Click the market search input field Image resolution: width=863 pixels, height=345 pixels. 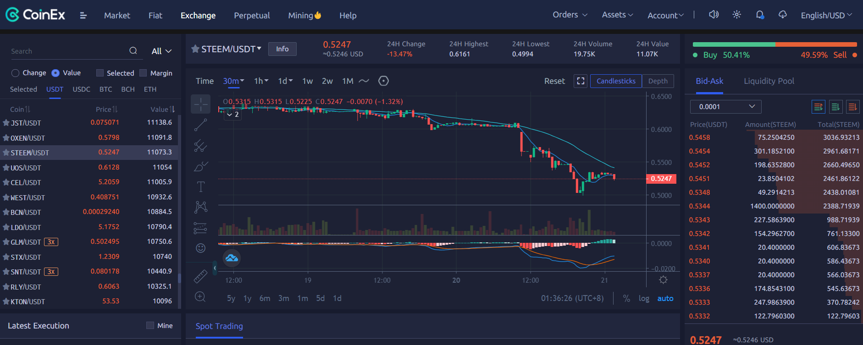click(x=69, y=51)
